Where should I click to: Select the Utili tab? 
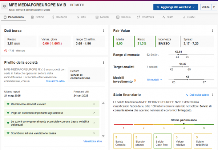pyautogui.click(x=81, y=17)
